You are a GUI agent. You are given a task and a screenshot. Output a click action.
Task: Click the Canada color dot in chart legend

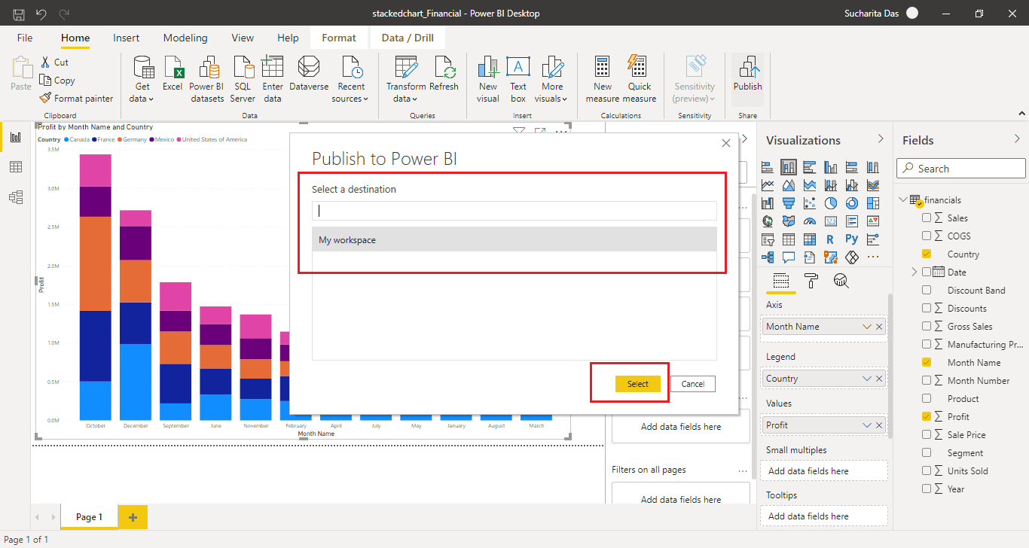coord(66,140)
